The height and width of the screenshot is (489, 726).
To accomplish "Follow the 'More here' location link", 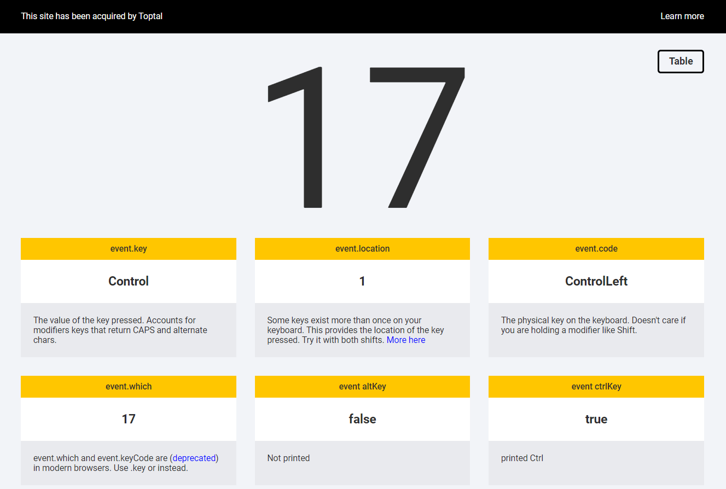I will pos(405,340).
